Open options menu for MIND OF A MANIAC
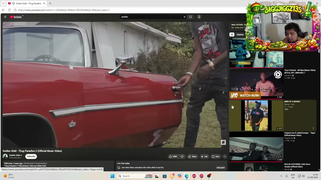 click(313, 128)
